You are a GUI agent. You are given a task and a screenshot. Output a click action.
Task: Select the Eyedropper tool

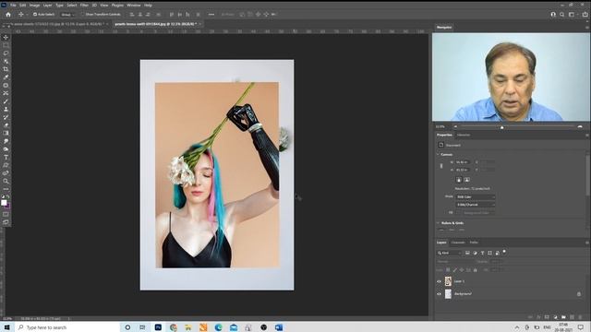[x=6, y=77]
